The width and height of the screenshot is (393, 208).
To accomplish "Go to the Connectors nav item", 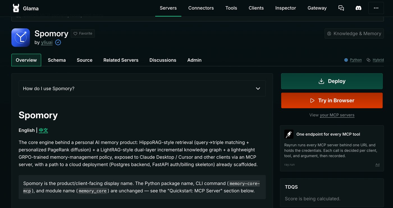I will pos(201,8).
